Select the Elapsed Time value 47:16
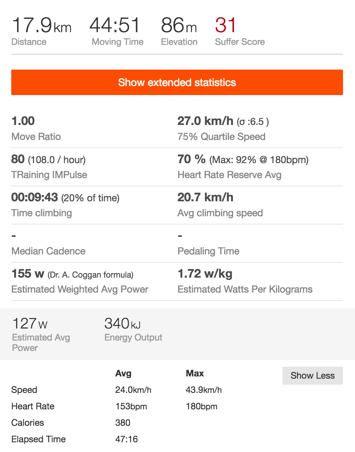This screenshot has height=452, width=355. tap(126, 439)
